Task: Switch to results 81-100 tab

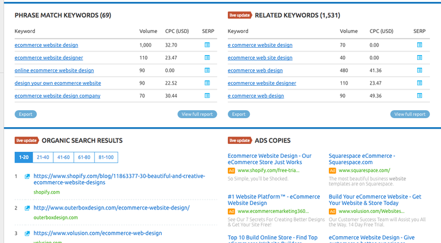Action: click(106, 157)
